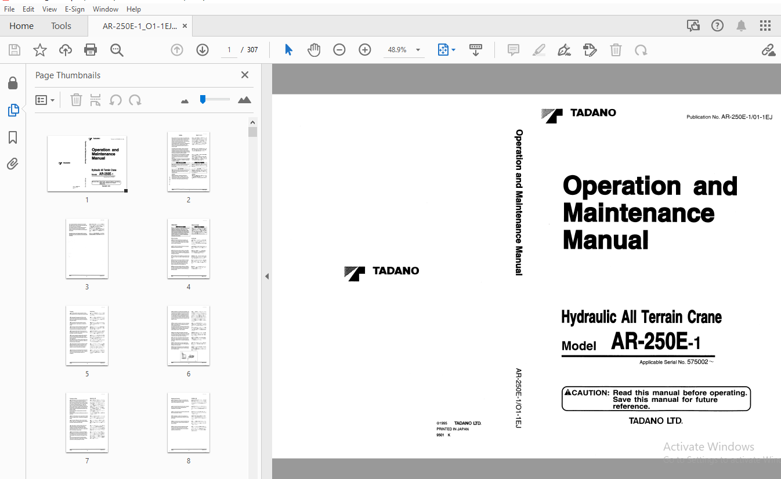Viewport: 781px width, 479px height.
Task: Click the fit page icon
Action: 443,50
